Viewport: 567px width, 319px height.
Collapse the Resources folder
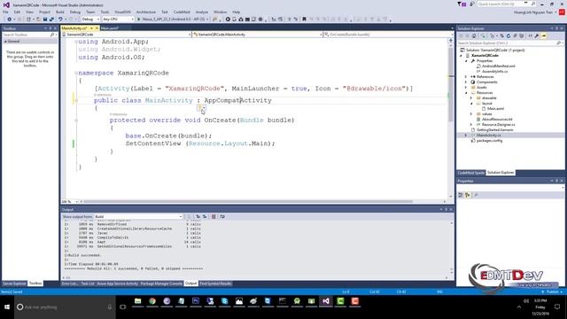(466, 92)
